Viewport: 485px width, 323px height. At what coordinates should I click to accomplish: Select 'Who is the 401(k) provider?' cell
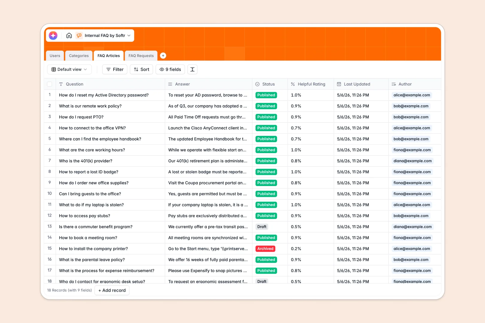point(110,161)
